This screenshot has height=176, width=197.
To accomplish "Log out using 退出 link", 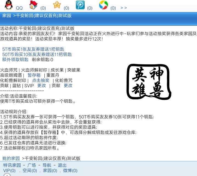I will tap(62, 165).
